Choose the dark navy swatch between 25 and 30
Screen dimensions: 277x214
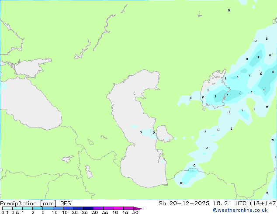[x=88, y=208]
